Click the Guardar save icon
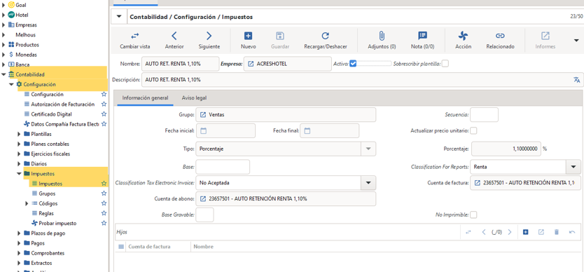584x272 pixels. 280,36
